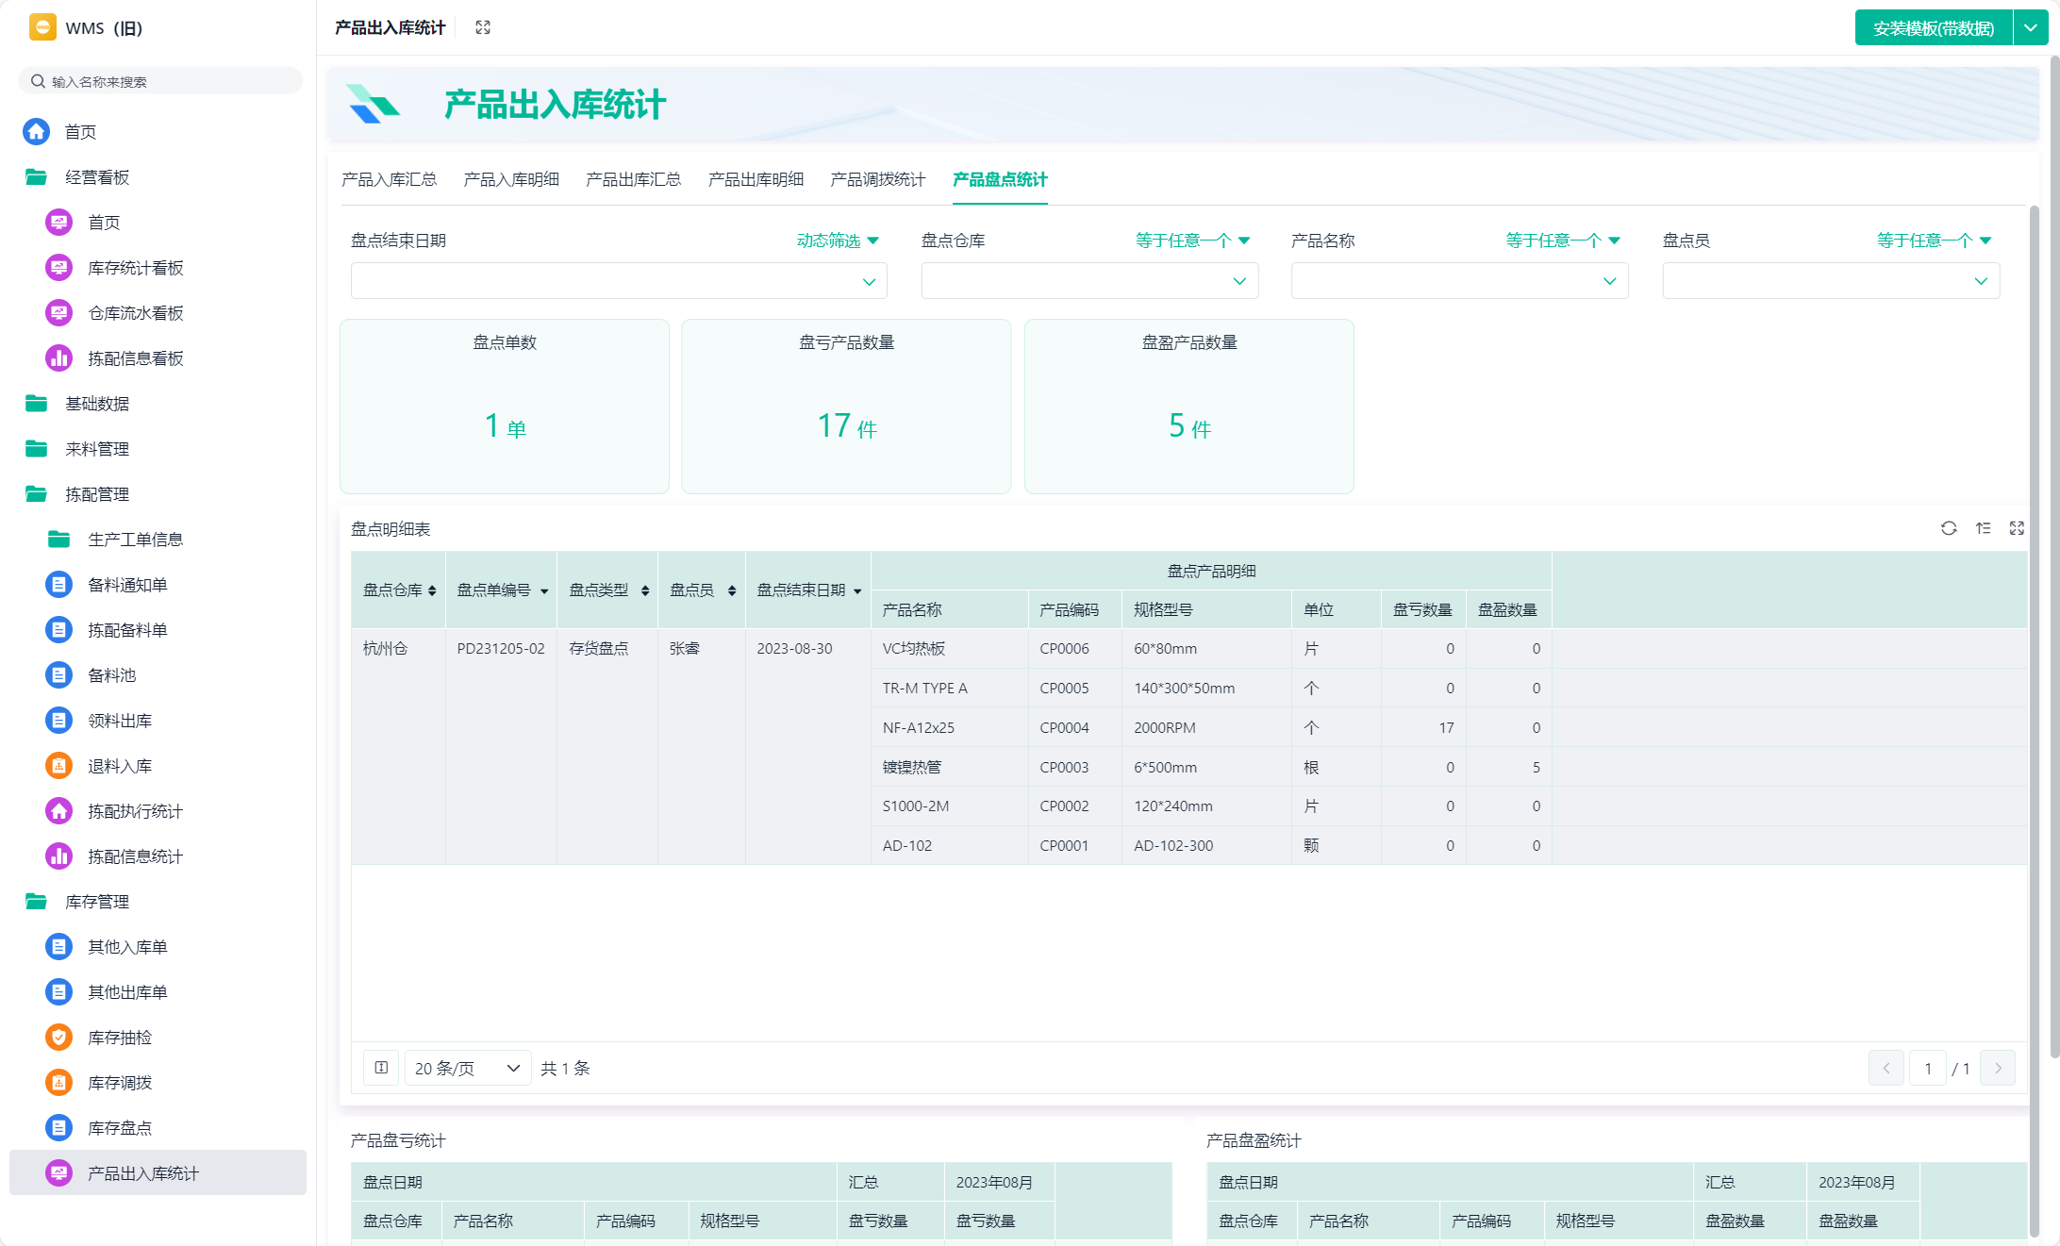
Task: Click the 首页 home icon in sidebar
Action: (x=37, y=132)
